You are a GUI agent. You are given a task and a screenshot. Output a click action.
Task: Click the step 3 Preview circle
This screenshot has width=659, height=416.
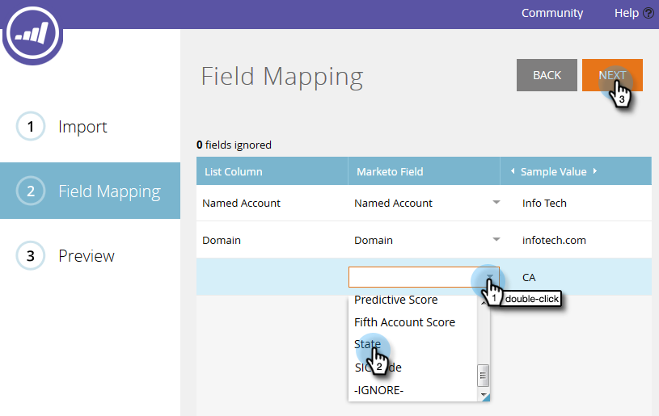[x=31, y=255]
